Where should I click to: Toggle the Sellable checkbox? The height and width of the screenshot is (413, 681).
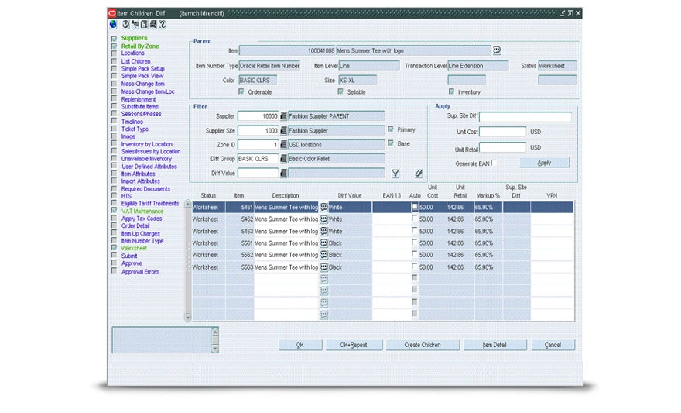[x=340, y=91]
